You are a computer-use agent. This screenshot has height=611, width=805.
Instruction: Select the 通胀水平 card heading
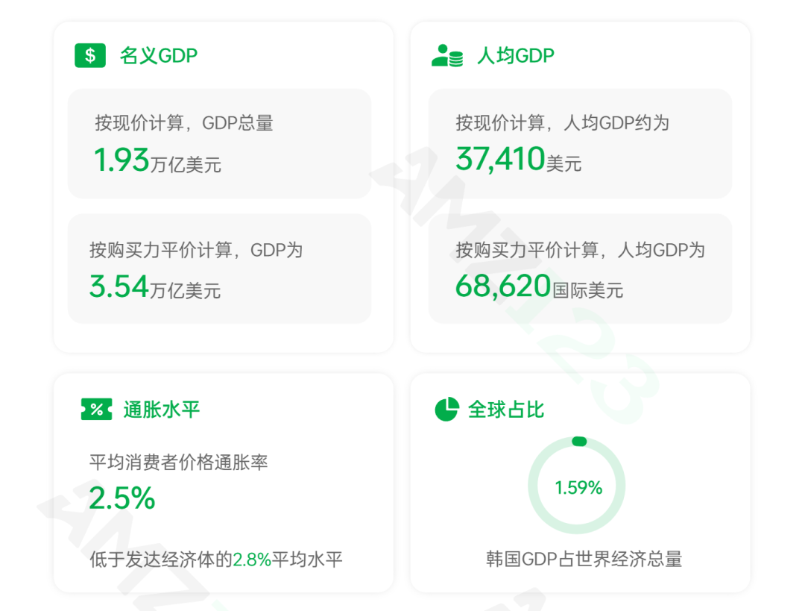161,410
